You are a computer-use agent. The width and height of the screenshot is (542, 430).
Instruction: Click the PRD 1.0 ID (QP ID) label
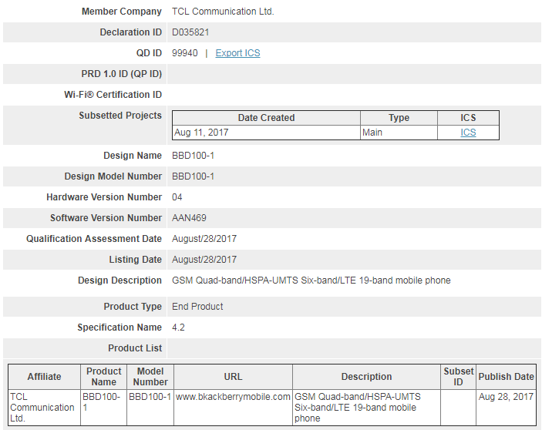tap(122, 74)
